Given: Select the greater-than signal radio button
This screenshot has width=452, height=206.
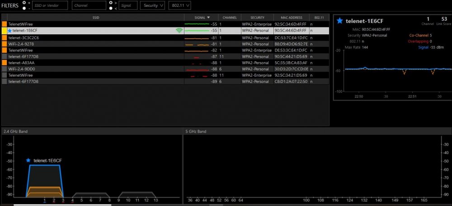Looking at the screenshot, I should point(111,2).
